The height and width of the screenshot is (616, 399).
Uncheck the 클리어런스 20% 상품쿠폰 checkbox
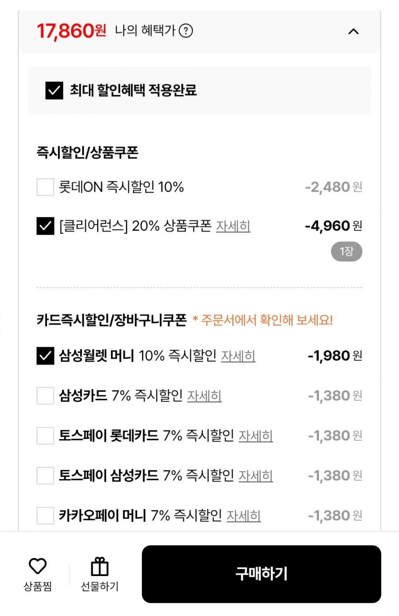pos(45,226)
